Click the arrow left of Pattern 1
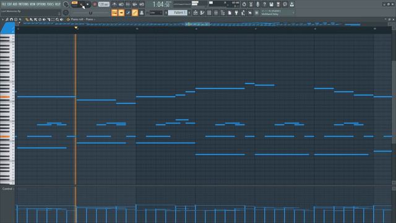This screenshot has height=223, width=396. [166, 12]
